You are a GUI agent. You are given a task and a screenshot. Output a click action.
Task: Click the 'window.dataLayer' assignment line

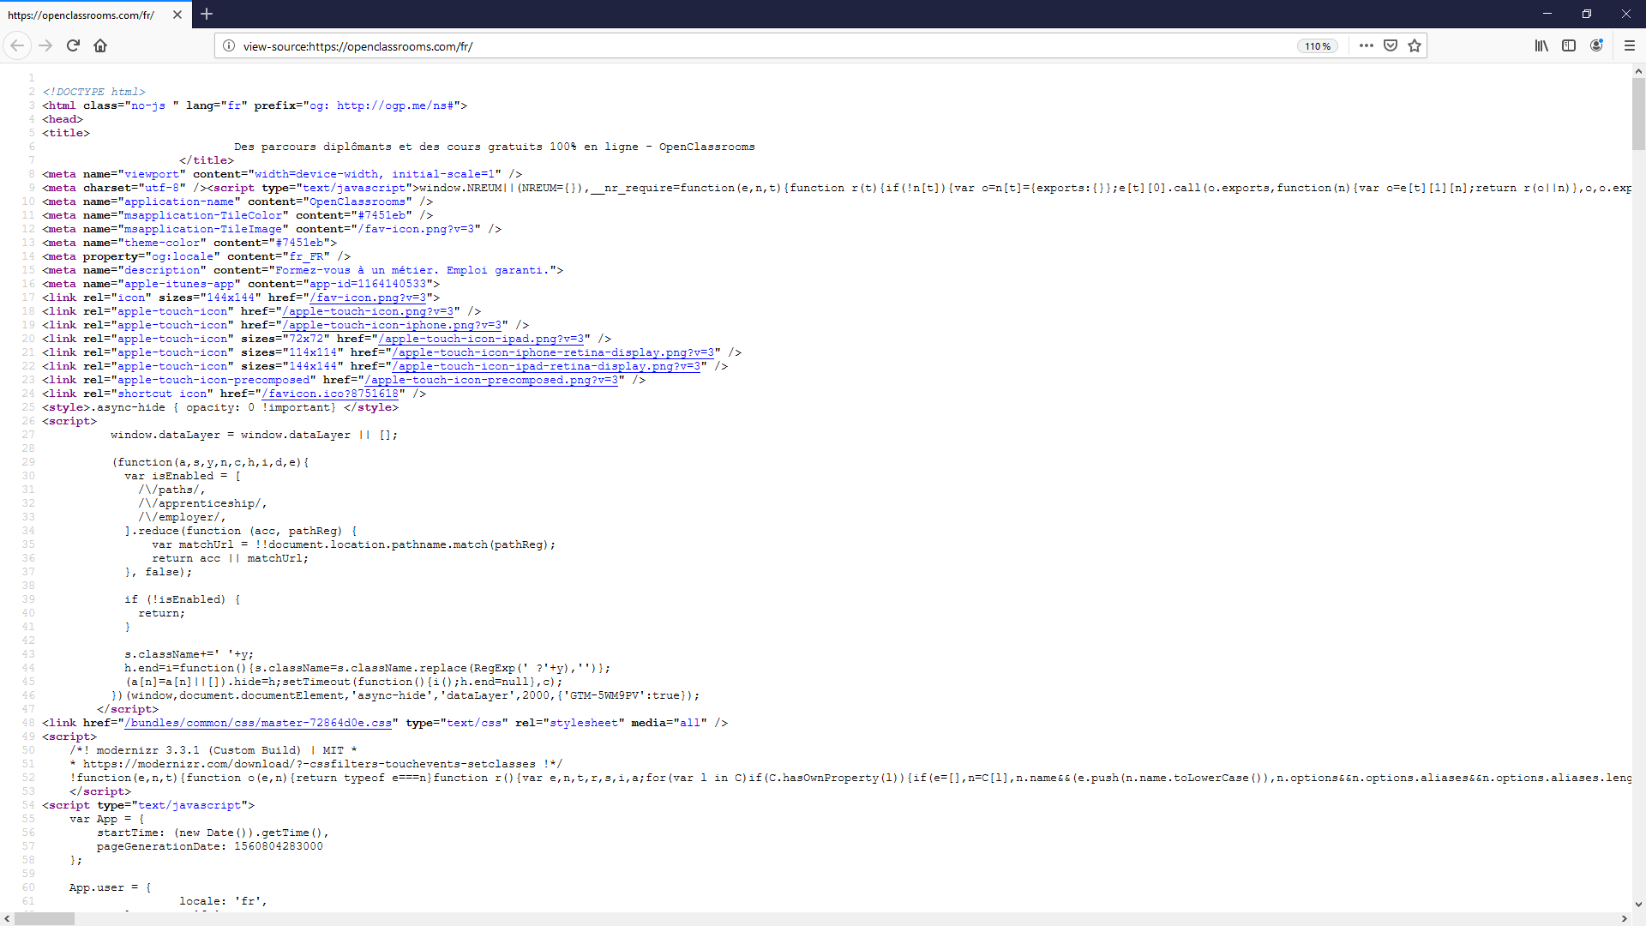click(x=255, y=435)
